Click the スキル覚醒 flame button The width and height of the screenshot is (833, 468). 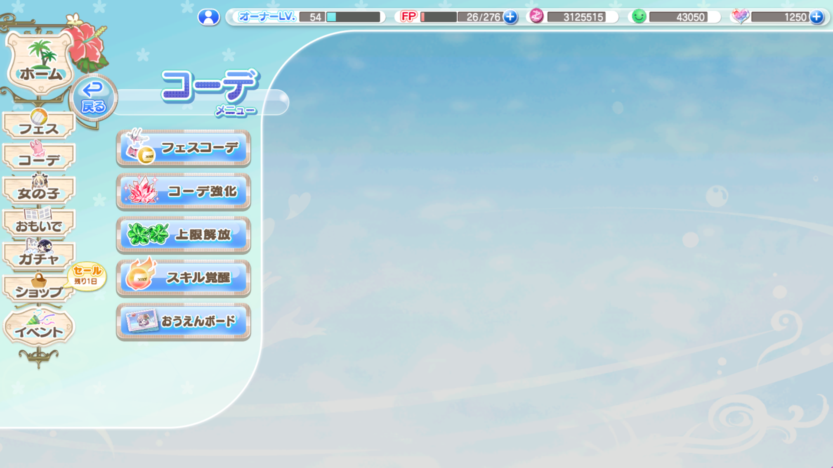(184, 278)
